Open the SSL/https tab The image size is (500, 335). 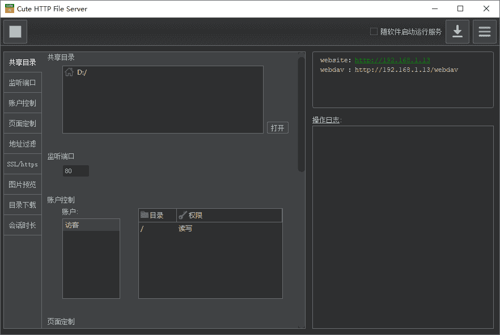[23, 164]
